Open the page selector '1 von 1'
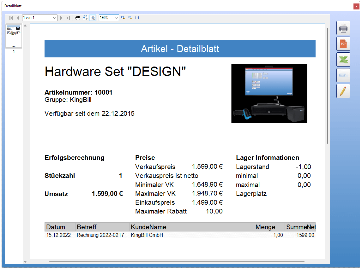 point(40,18)
